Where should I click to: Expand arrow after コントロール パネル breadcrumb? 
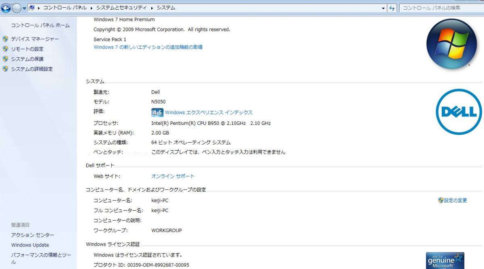(x=91, y=8)
